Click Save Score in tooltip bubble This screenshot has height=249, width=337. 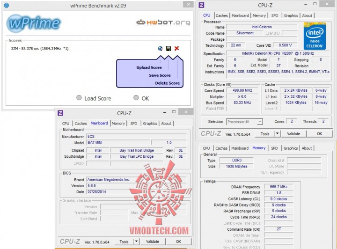pyautogui.click(x=160, y=75)
